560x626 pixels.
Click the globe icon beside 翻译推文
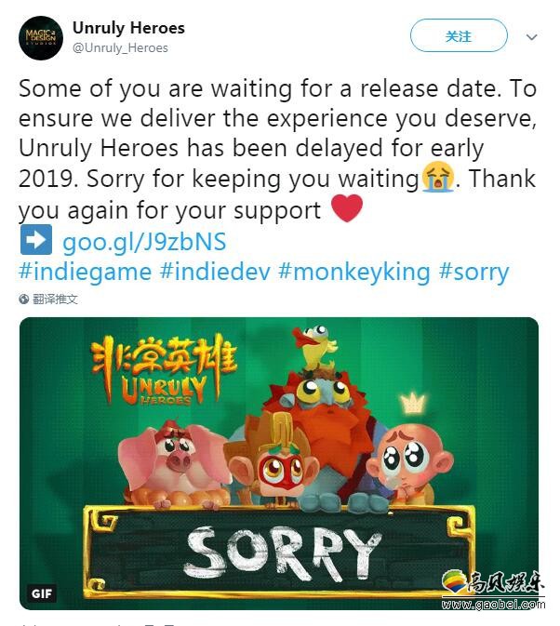[24, 299]
